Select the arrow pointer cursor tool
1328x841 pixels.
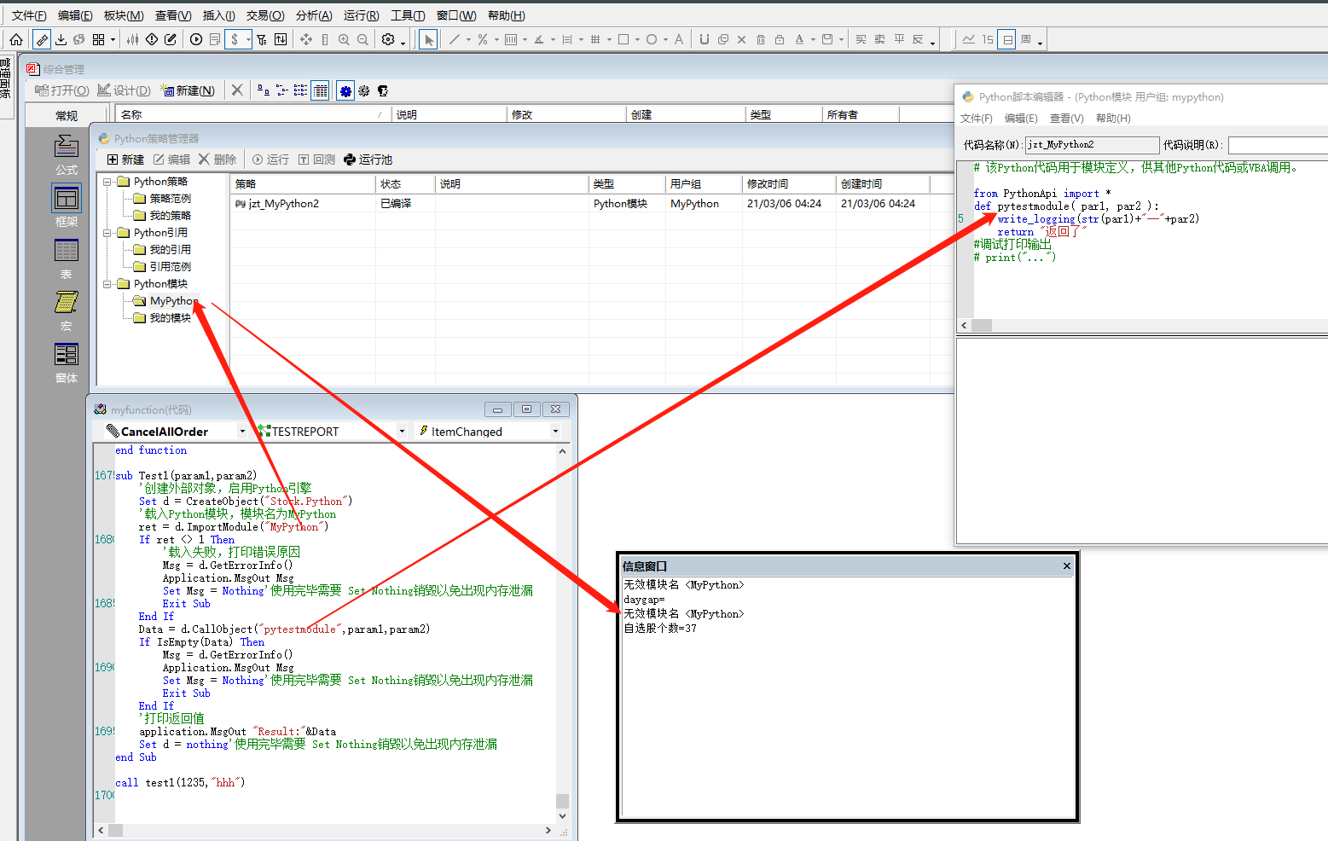click(x=428, y=39)
